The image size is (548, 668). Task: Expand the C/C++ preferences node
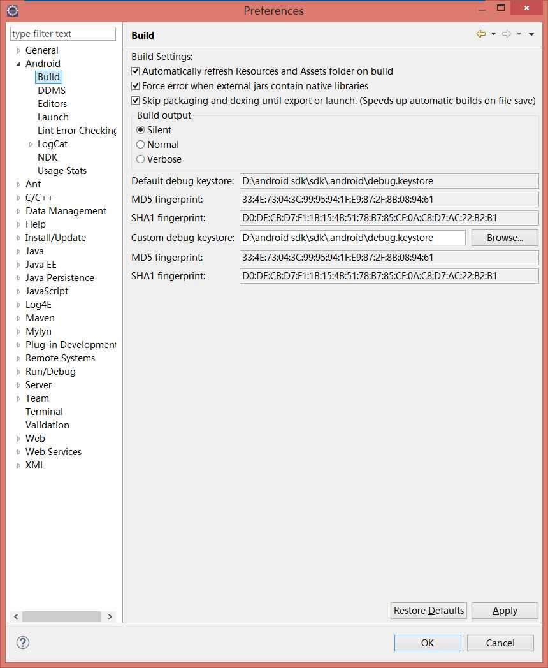(18, 198)
